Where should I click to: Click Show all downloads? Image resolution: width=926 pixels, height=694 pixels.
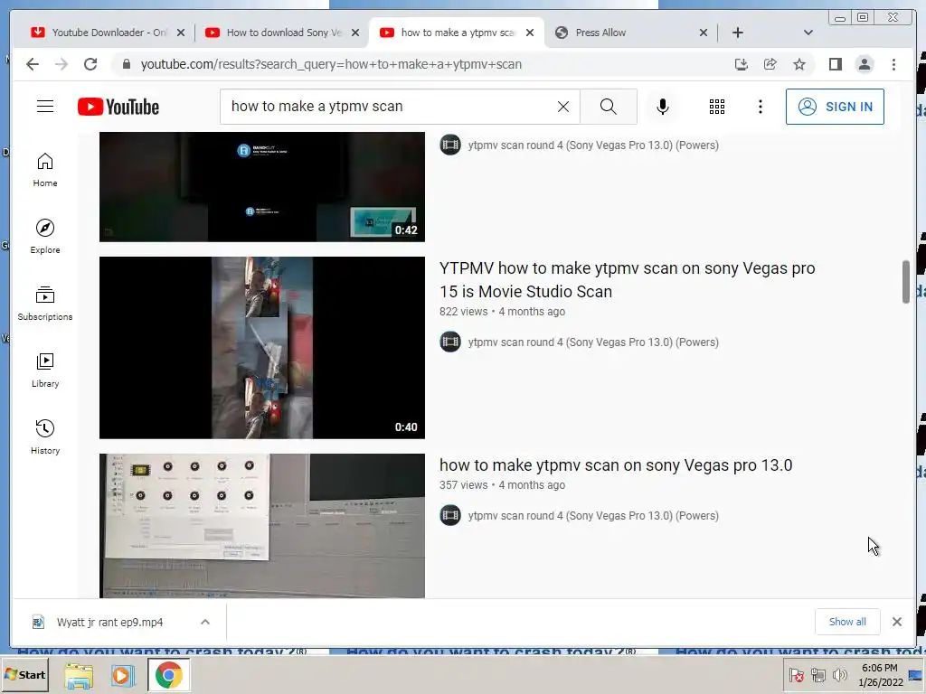(847, 622)
